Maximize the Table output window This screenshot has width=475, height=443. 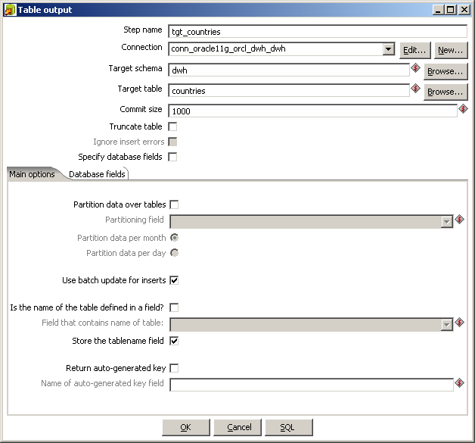pyautogui.click(x=451, y=10)
